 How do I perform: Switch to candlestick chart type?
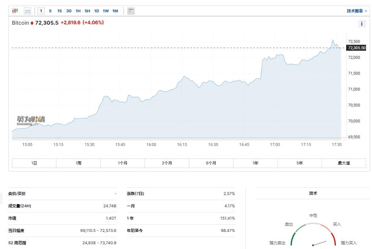(x=15, y=11)
